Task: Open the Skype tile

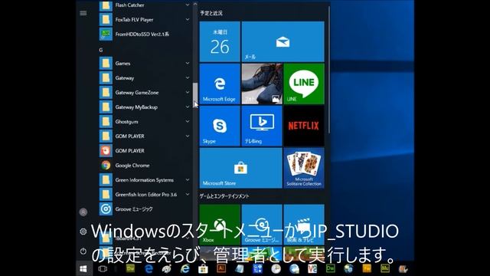Action: [220, 126]
